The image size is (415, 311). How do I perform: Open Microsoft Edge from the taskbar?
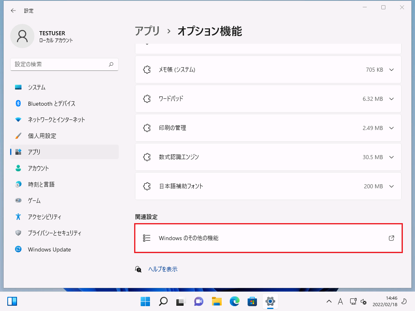(235, 301)
